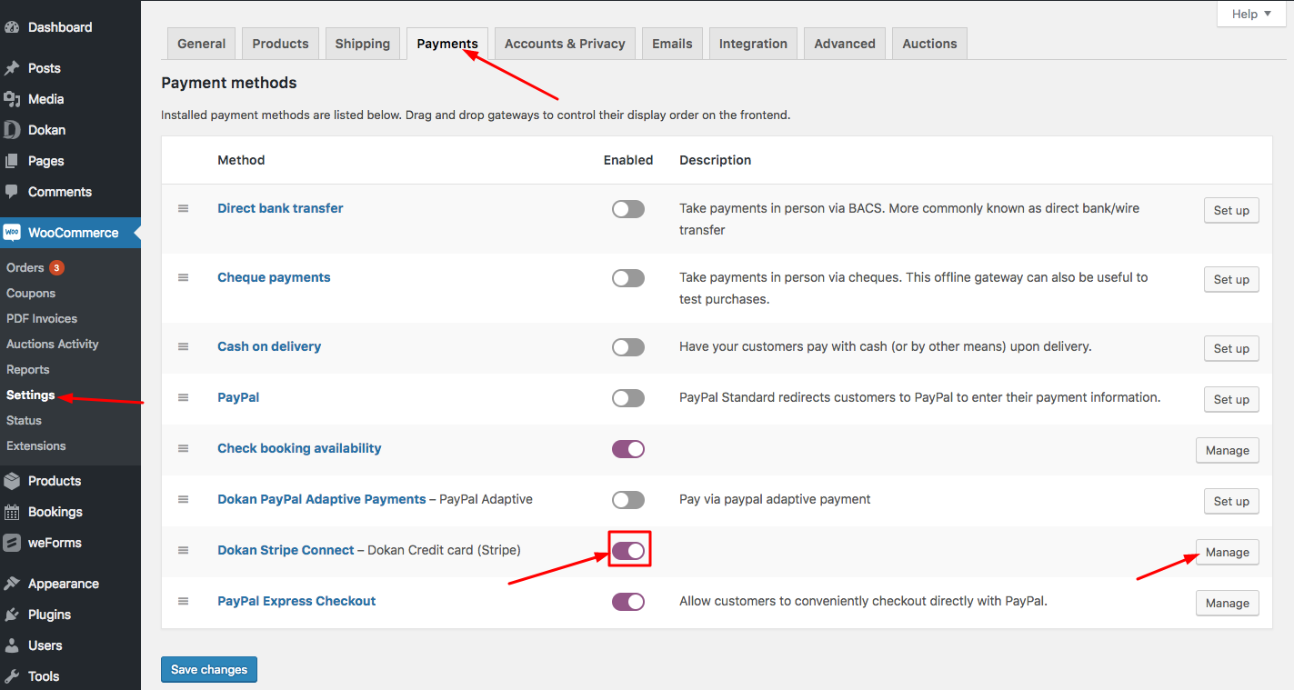Open the Dokan Stripe Connect link
This screenshot has width=1294, height=690.
point(286,550)
